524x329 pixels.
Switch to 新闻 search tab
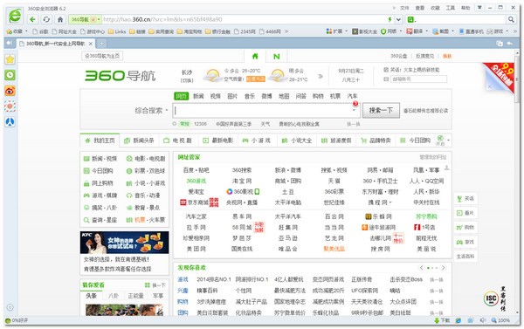198,96
